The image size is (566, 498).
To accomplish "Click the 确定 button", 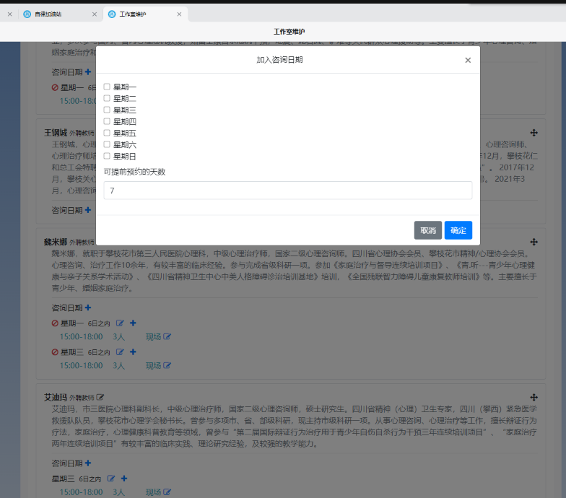I will [x=458, y=230].
